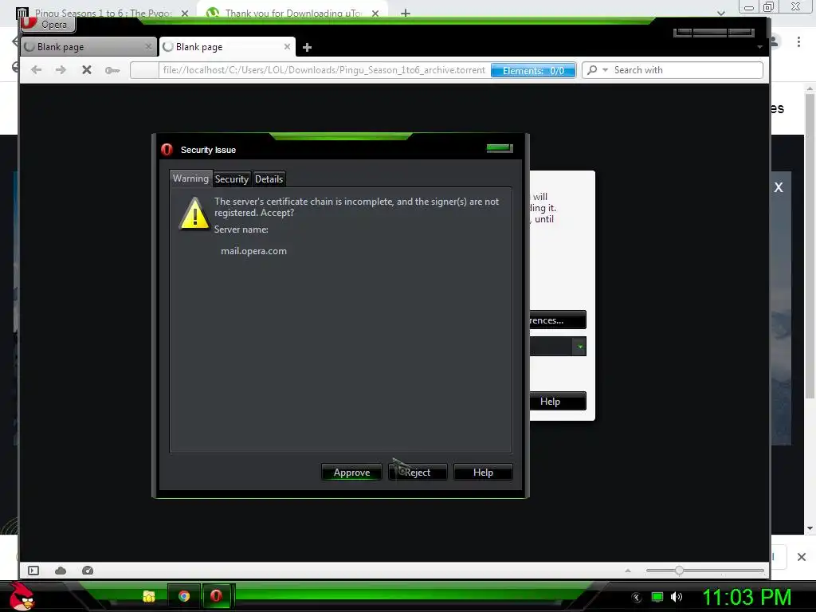Viewport: 816px width, 612px height.
Task: Switch to Pingu Seasons 1 to 6 Chrome tab
Action: pos(103,13)
